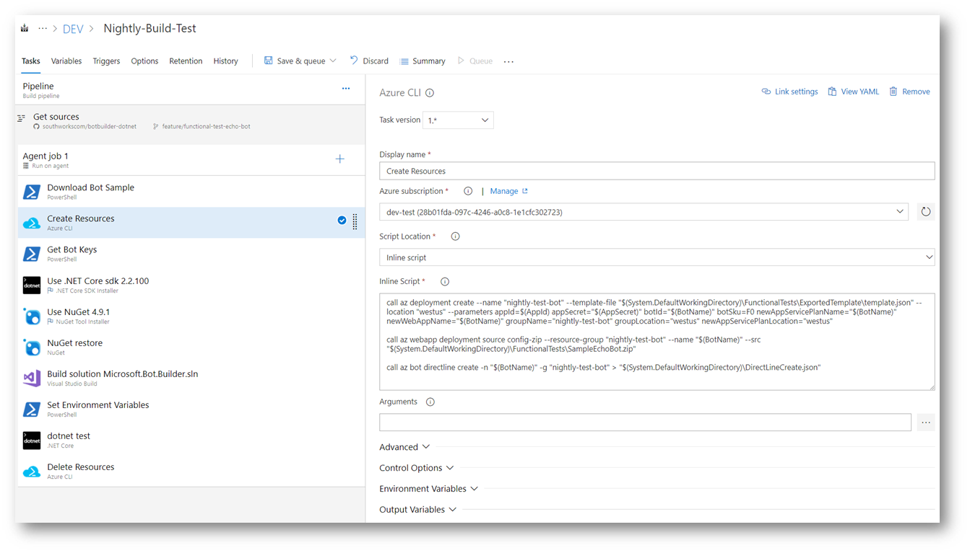
Task: Click the Download Bot Sample PowerShell icon
Action: pyautogui.click(x=32, y=192)
